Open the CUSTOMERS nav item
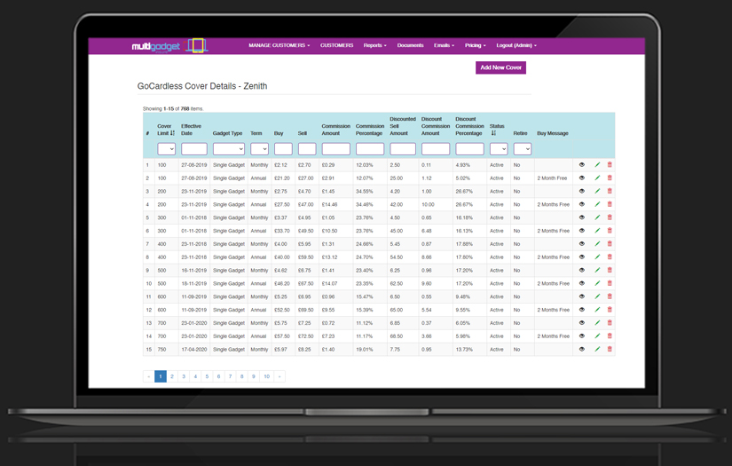 336,45
